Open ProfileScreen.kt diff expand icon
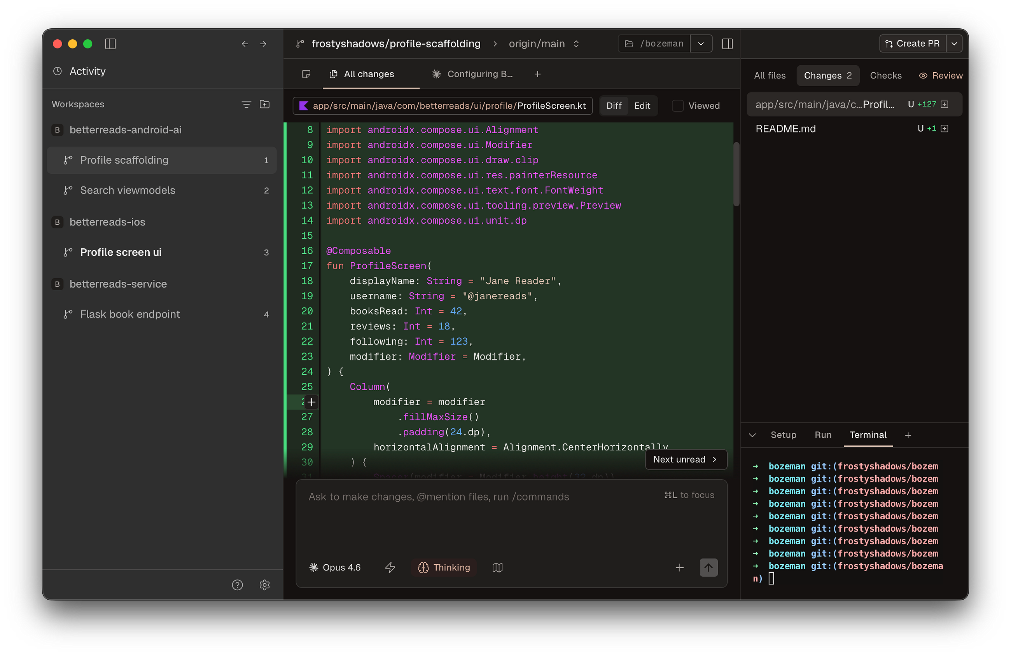 coord(944,105)
